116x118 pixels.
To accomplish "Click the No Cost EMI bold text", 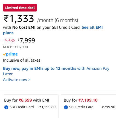I will [24, 27].
